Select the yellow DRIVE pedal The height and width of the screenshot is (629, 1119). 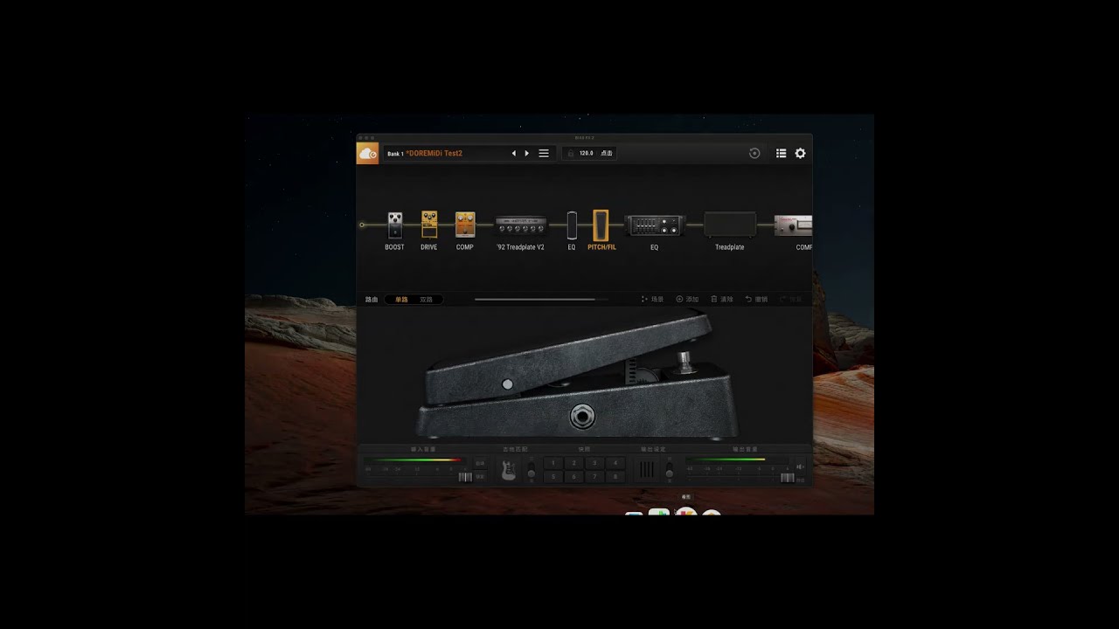point(429,225)
